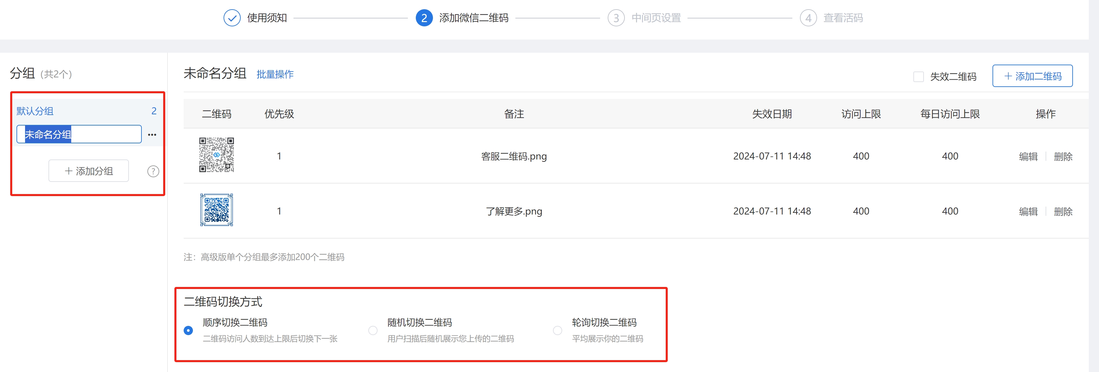Select the 轮询切换二维码 radio option
1099x372 pixels.
[x=558, y=330]
